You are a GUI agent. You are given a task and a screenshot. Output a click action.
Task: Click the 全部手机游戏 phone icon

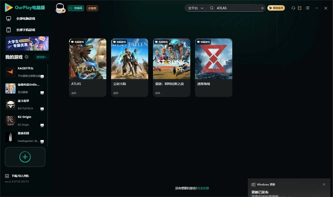(9, 30)
